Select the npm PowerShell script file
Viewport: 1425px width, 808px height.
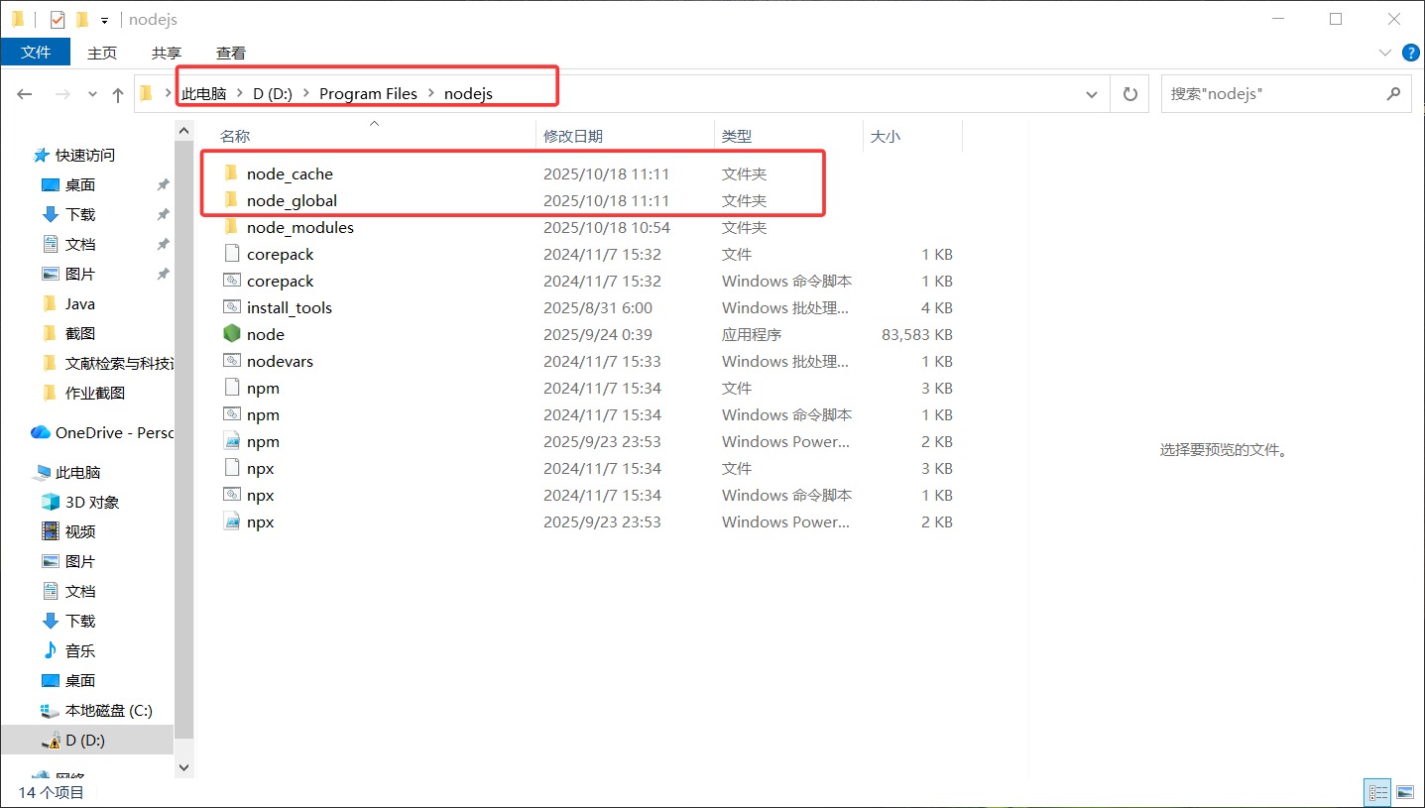point(263,441)
